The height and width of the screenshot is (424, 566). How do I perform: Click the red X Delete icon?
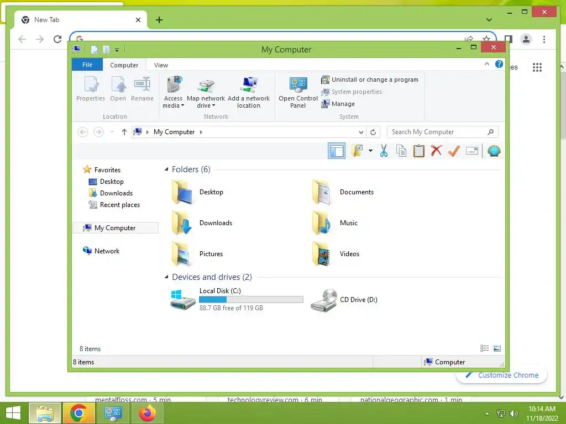click(436, 151)
